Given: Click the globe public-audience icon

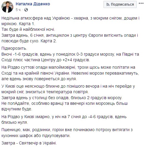Looking at the screenshot, I should [26, 10].
